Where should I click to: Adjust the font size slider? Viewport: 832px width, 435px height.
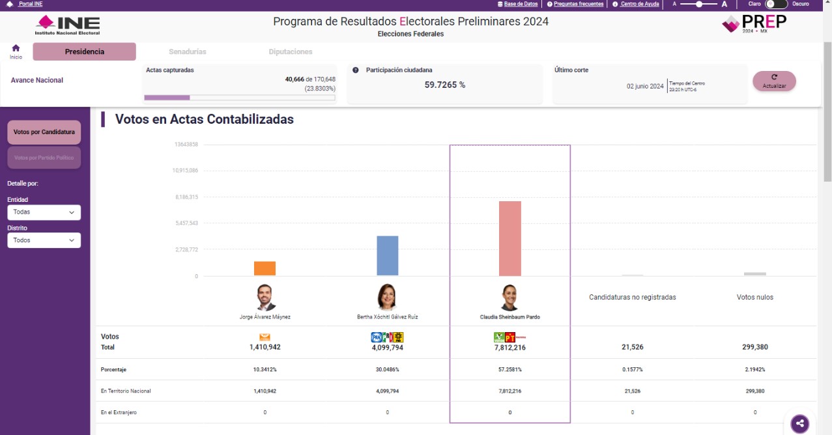coord(700,4)
